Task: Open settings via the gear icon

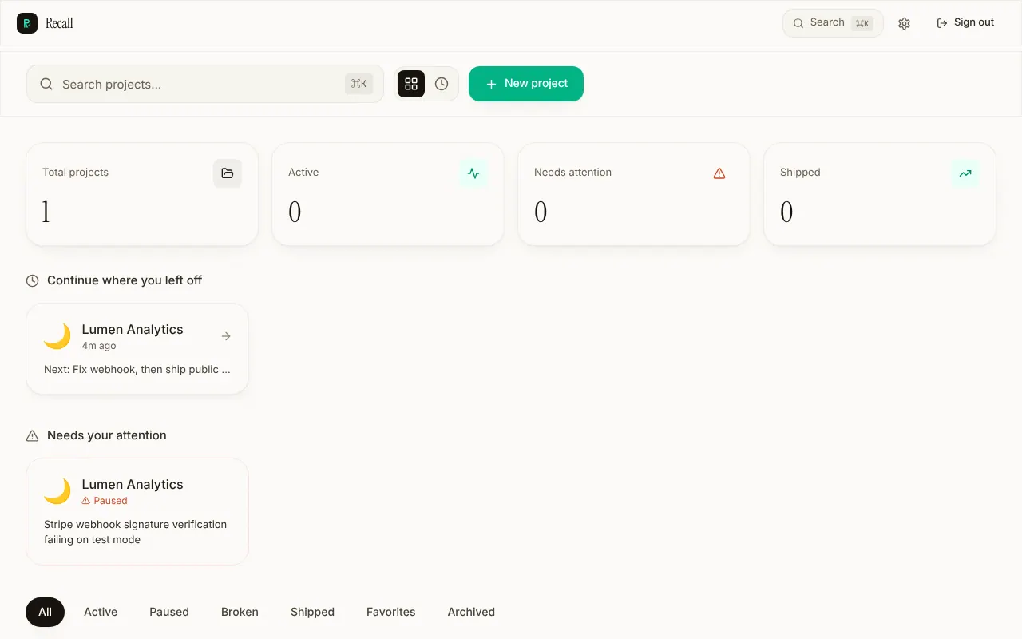Action: [x=904, y=23]
